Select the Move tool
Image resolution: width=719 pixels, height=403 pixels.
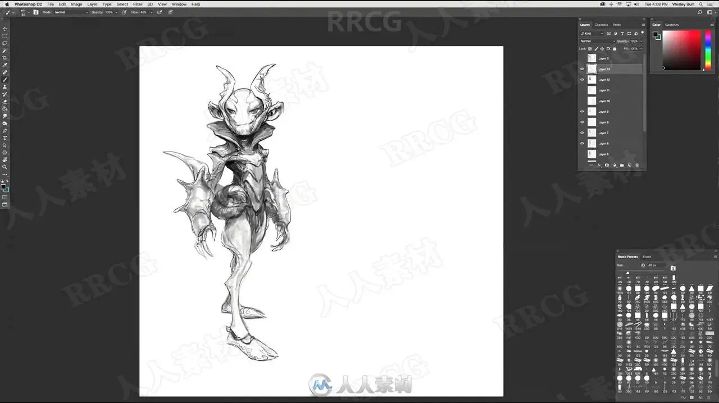click(5, 29)
